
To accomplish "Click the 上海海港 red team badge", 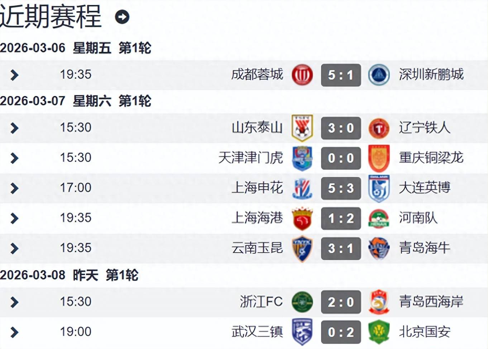I will coord(302,218).
